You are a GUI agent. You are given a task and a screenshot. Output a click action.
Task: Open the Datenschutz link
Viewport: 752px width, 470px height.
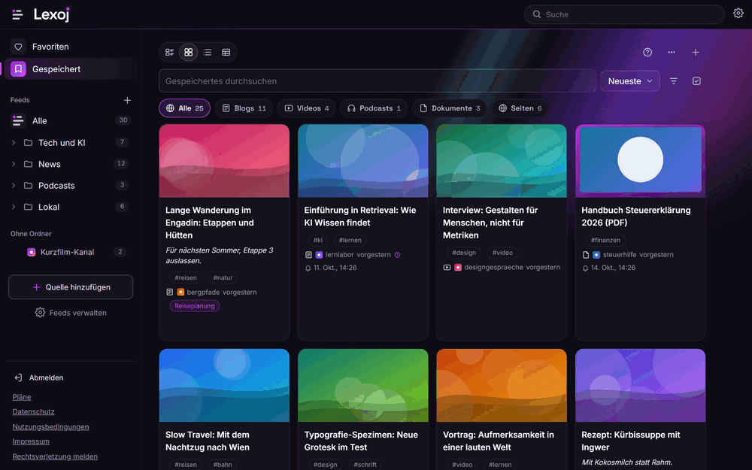pos(34,411)
